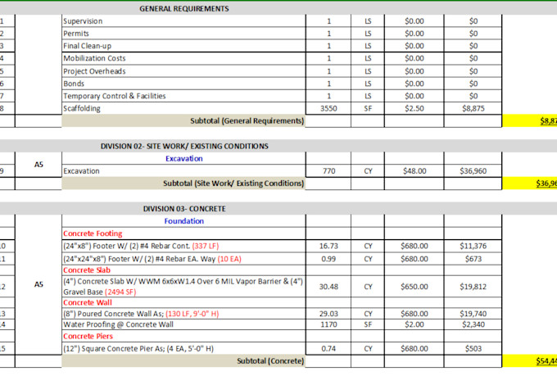Select the A5 cell beside Excavation
Image resolution: width=557 pixels, height=376 pixels.
point(38,165)
